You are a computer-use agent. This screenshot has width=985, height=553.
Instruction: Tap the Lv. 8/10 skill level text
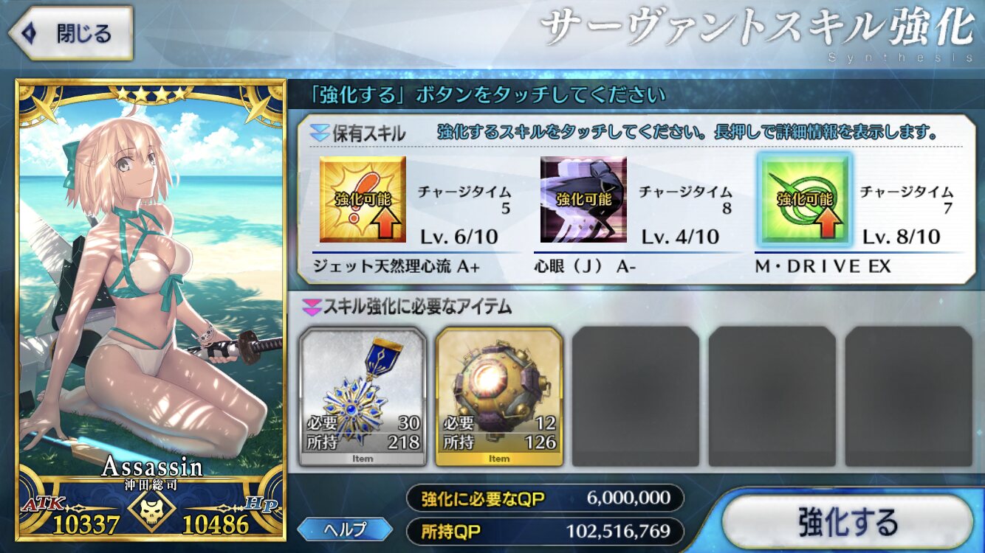[x=902, y=237]
